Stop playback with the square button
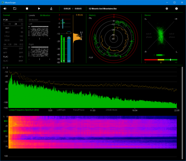Image resolution: width=186 pixels, height=161 pixels. (x=27, y=9)
